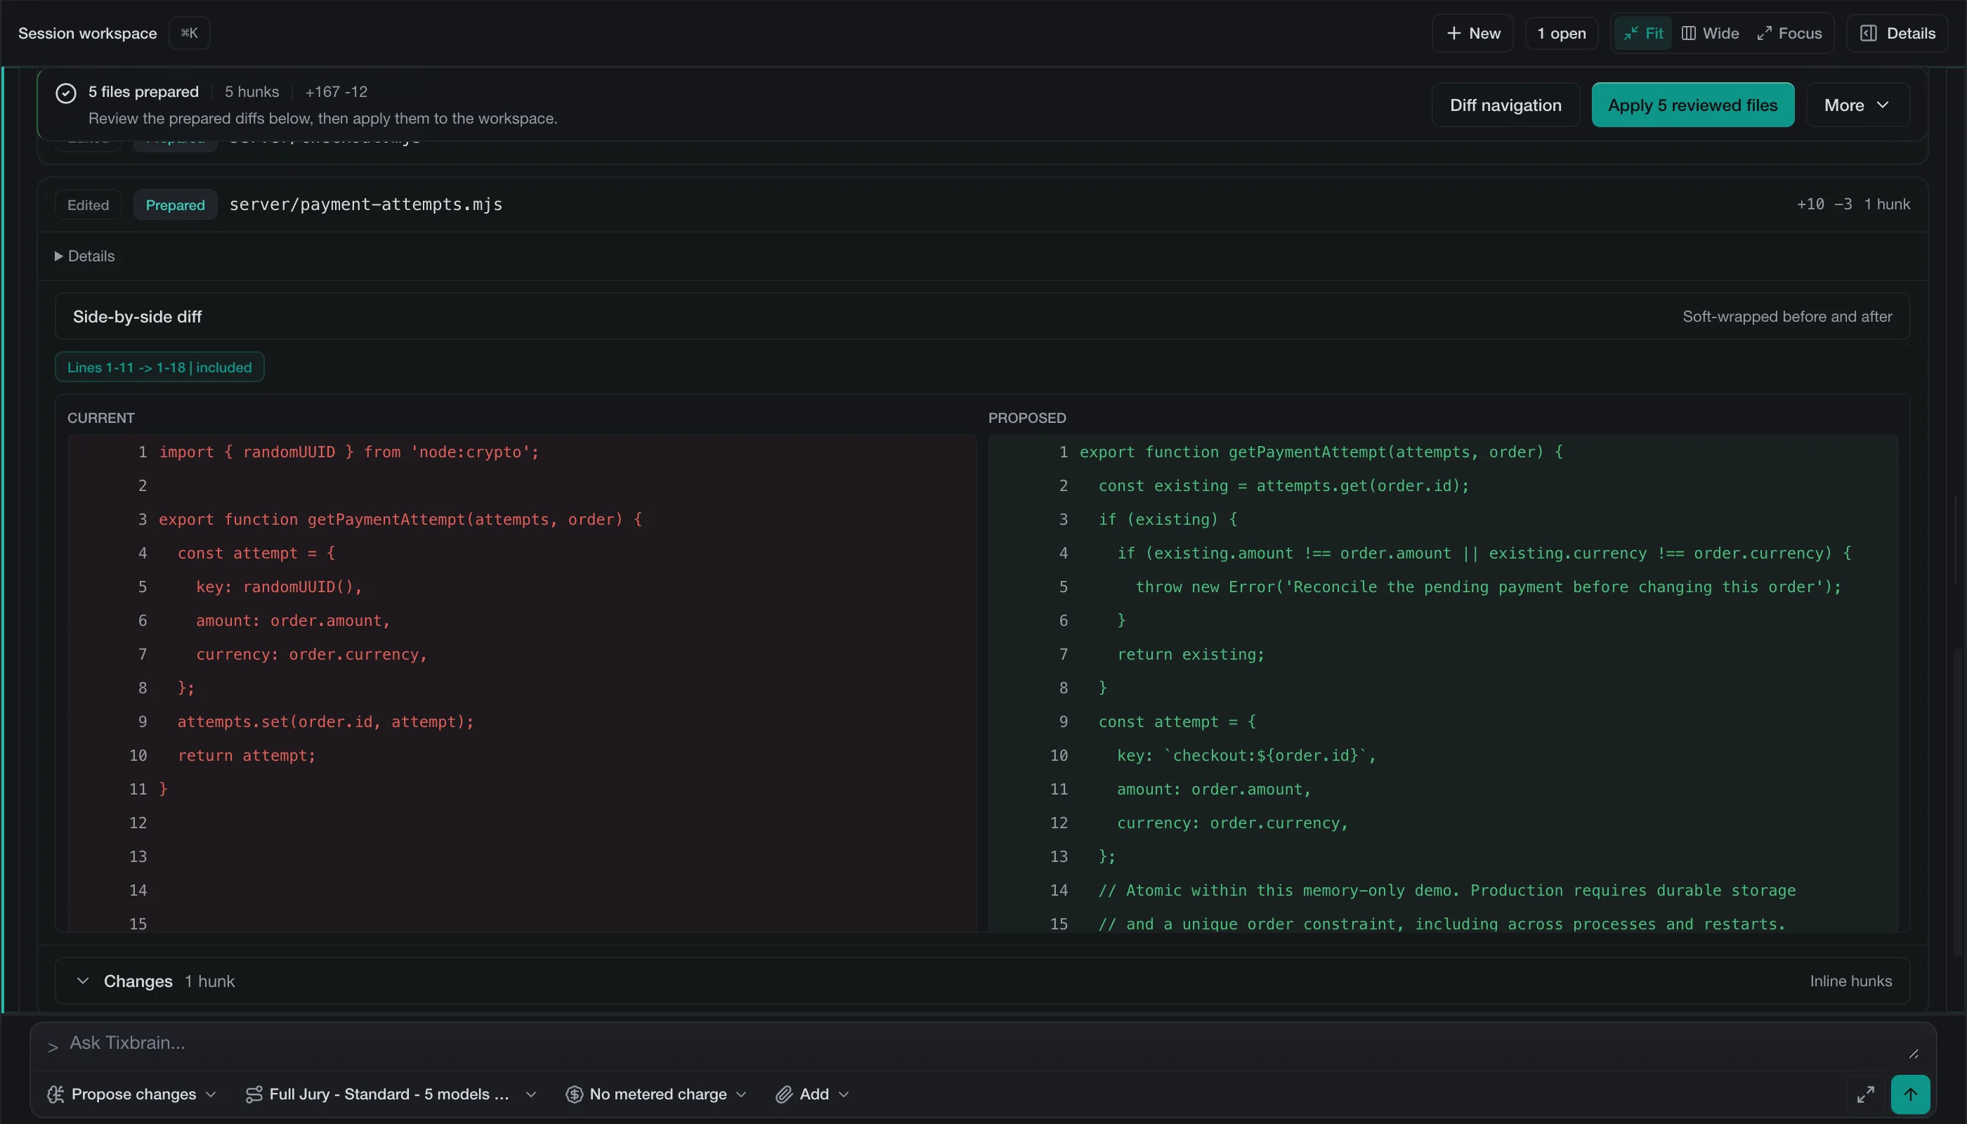Select the Edited status tab
This screenshot has height=1124, width=1967.
point(88,204)
